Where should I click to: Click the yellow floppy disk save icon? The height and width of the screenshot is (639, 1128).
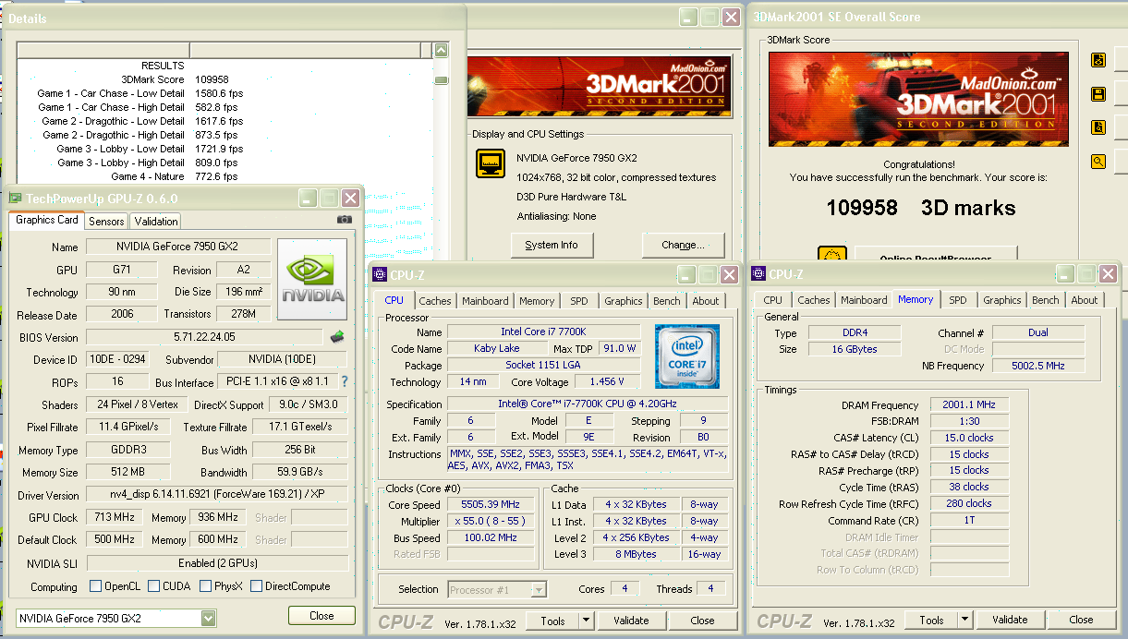[1098, 94]
